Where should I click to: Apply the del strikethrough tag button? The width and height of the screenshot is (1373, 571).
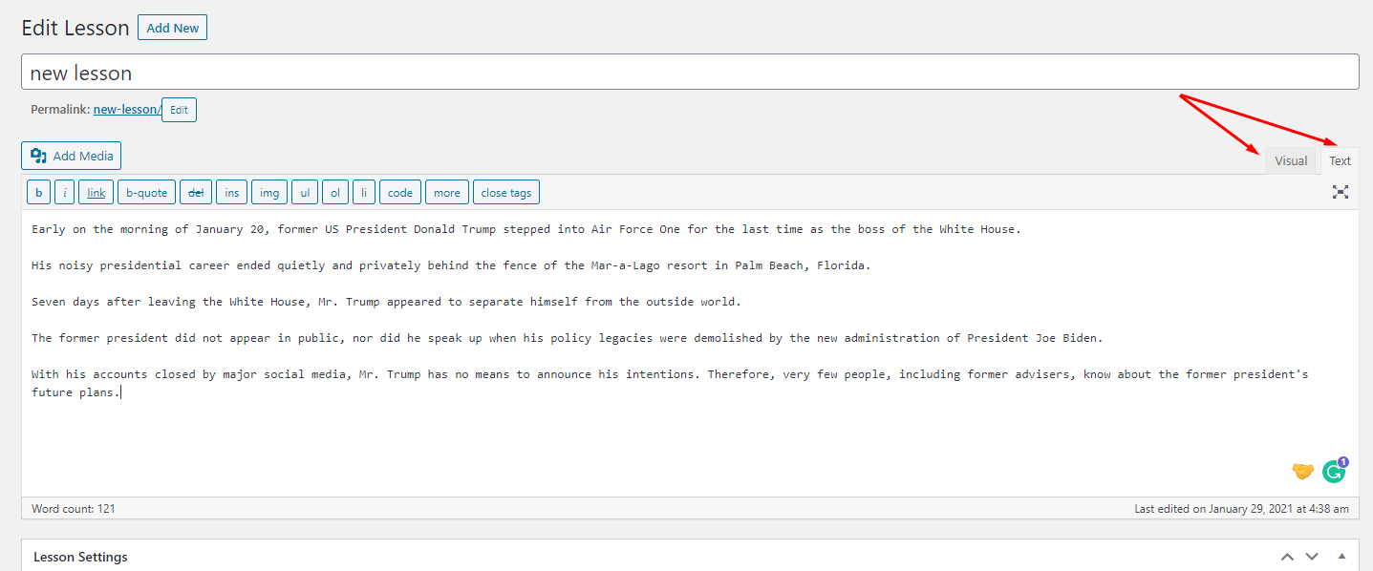point(196,193)
